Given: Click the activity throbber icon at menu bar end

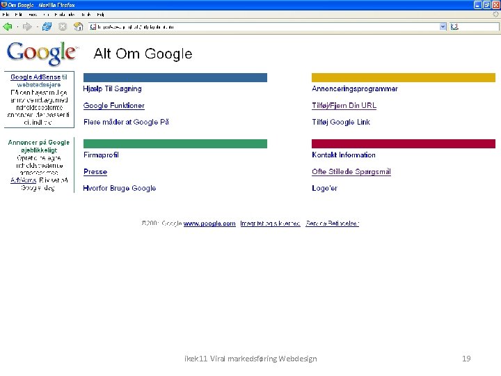Looking at the screenshot, I should pyautogui.click(x=495, y=14).
